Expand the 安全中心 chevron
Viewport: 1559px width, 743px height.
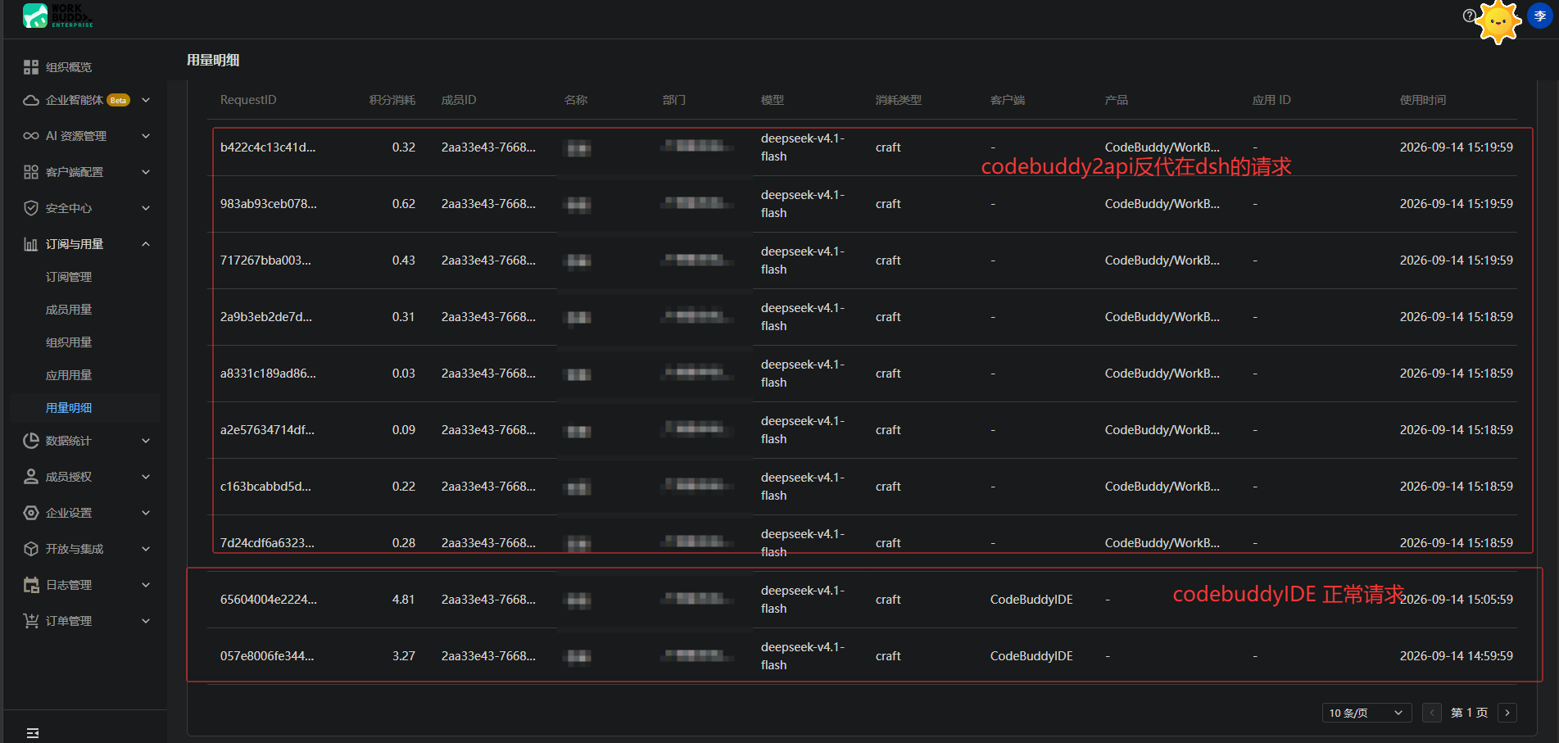tap(146, 208)
